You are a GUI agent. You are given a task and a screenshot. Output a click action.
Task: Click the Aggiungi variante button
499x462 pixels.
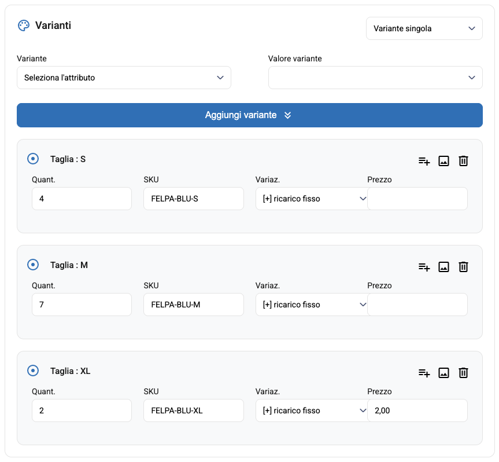click(x=250, y=115)
